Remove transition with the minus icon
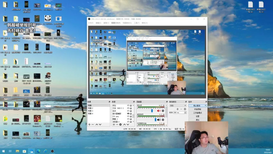The height and width of the screenshot is (154, 273). click(x=181, y=109)
